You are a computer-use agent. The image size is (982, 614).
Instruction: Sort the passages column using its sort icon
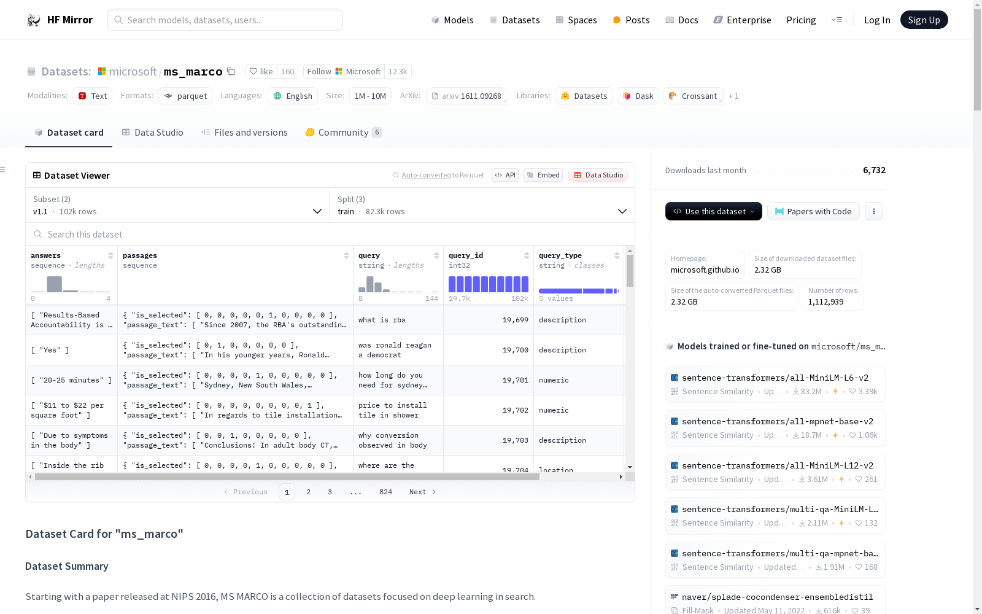(346, 255)
